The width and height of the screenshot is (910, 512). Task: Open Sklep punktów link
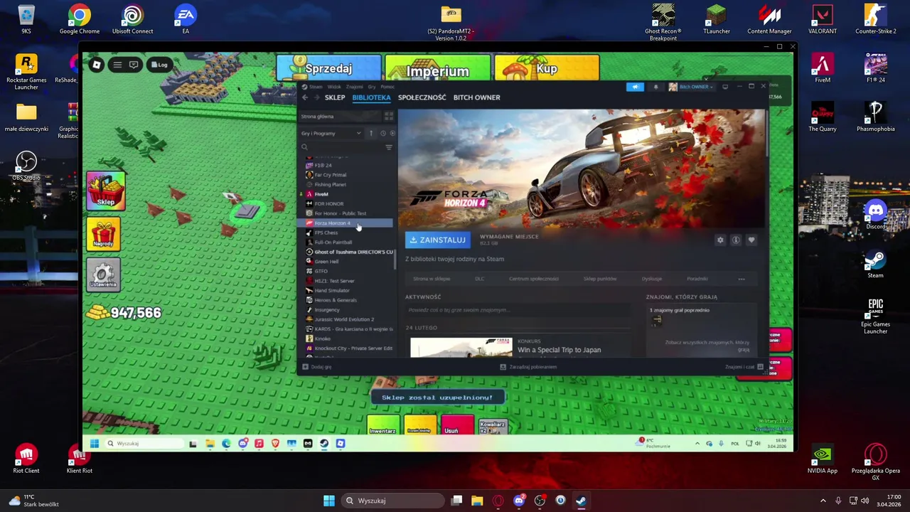tap(600, 279)
